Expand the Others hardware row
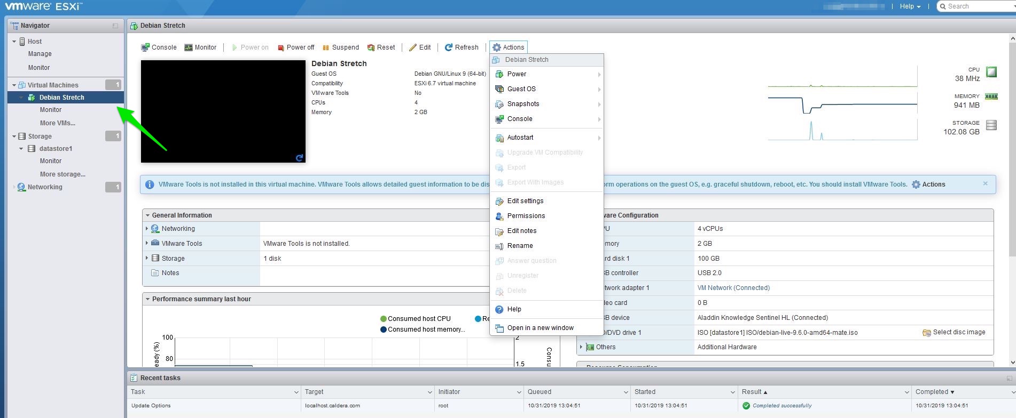This screenshot has height=418, width=1016. pyautogui.click(x=581, y=347)
